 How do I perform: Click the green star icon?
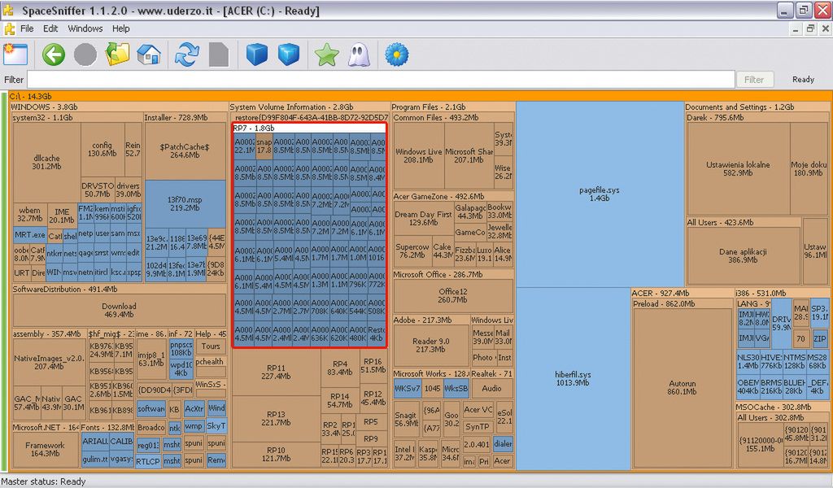point(327,54)
